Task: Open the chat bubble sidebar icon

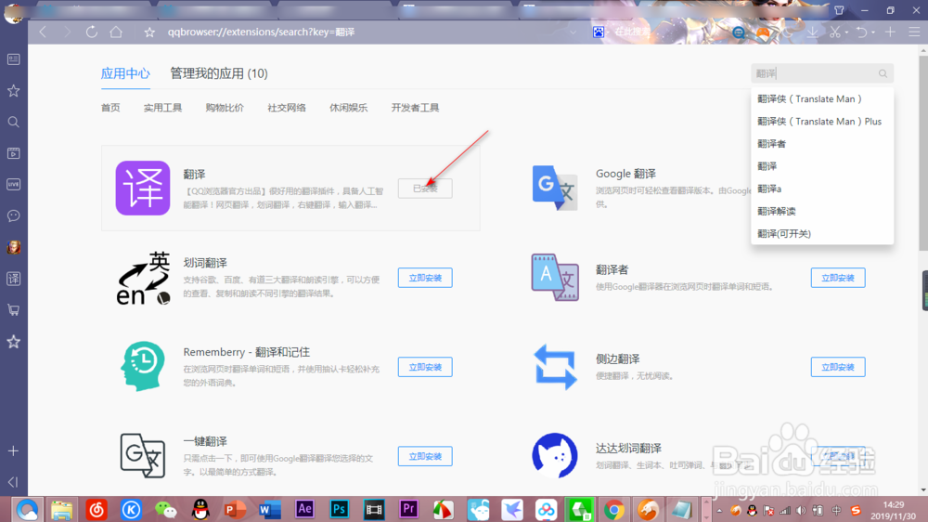Action: (x=14, y=215)
